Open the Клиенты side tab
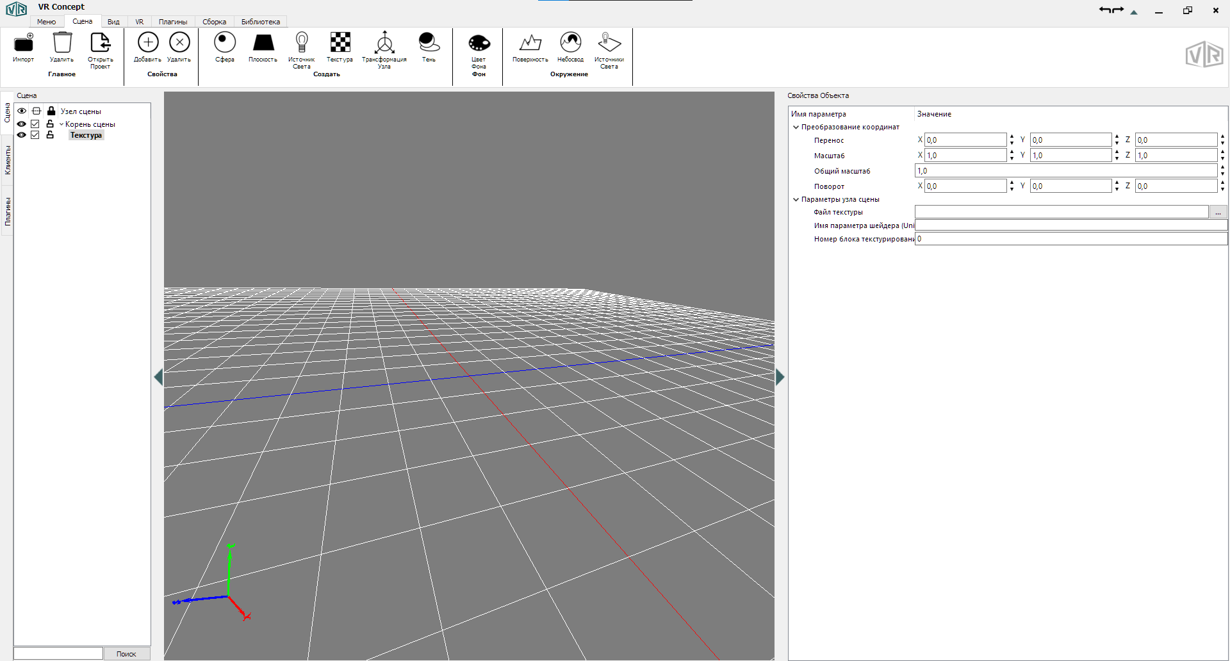Screen dimensions: 1230x661 [x=8, y=160]
